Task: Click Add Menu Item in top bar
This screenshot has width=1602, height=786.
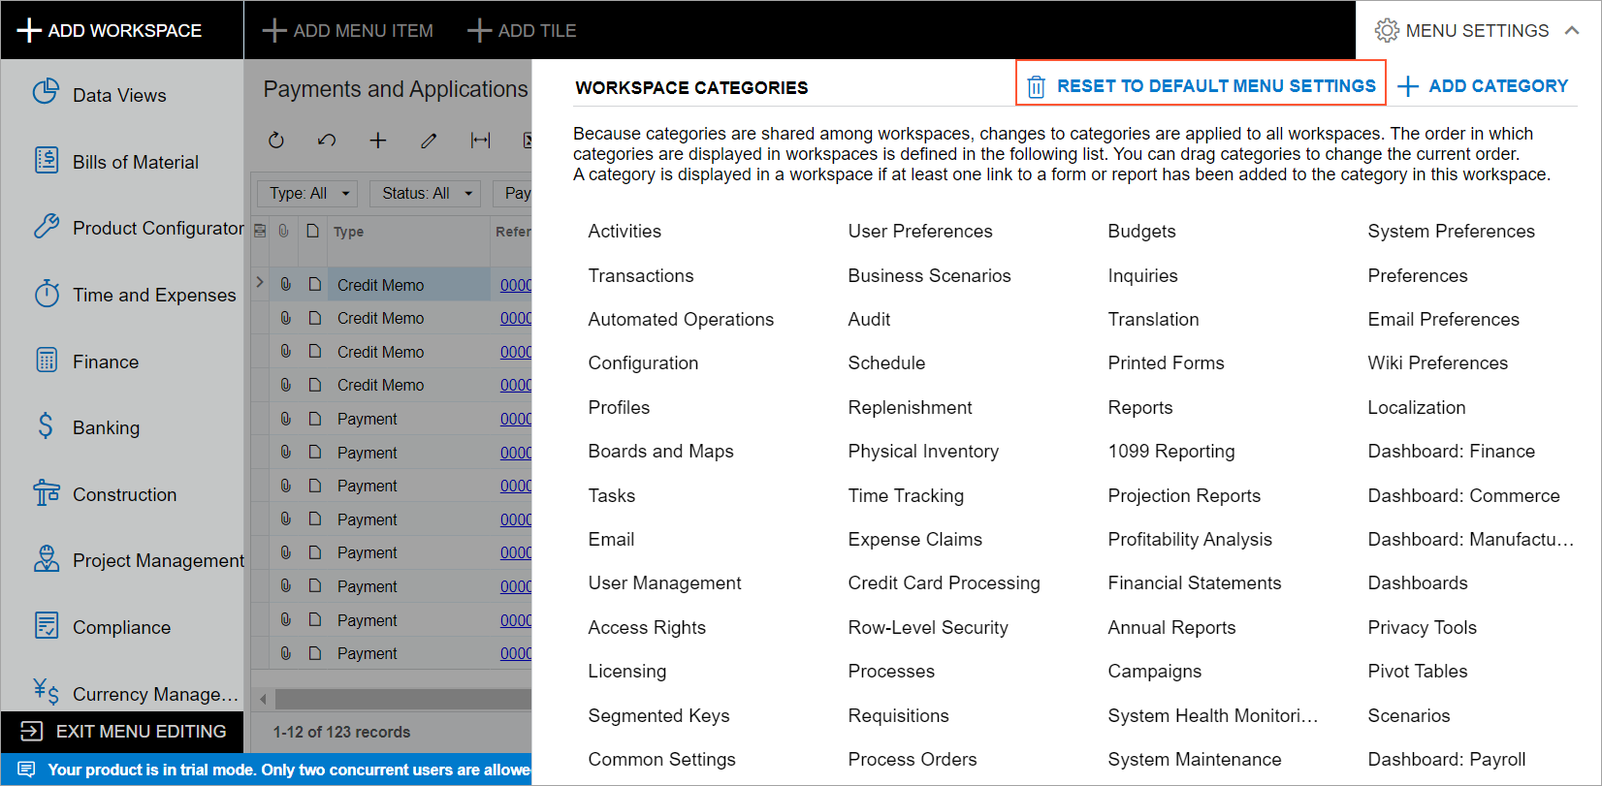Action: point(348,31)
